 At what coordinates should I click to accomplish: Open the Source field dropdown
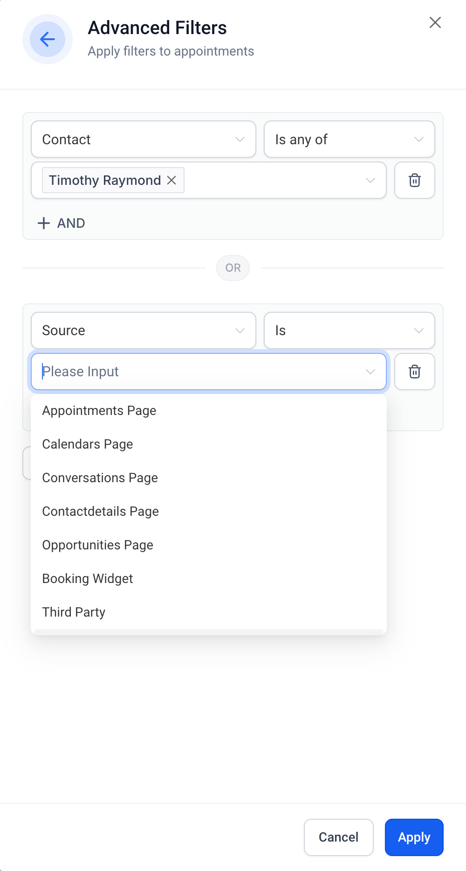point(143,330)
